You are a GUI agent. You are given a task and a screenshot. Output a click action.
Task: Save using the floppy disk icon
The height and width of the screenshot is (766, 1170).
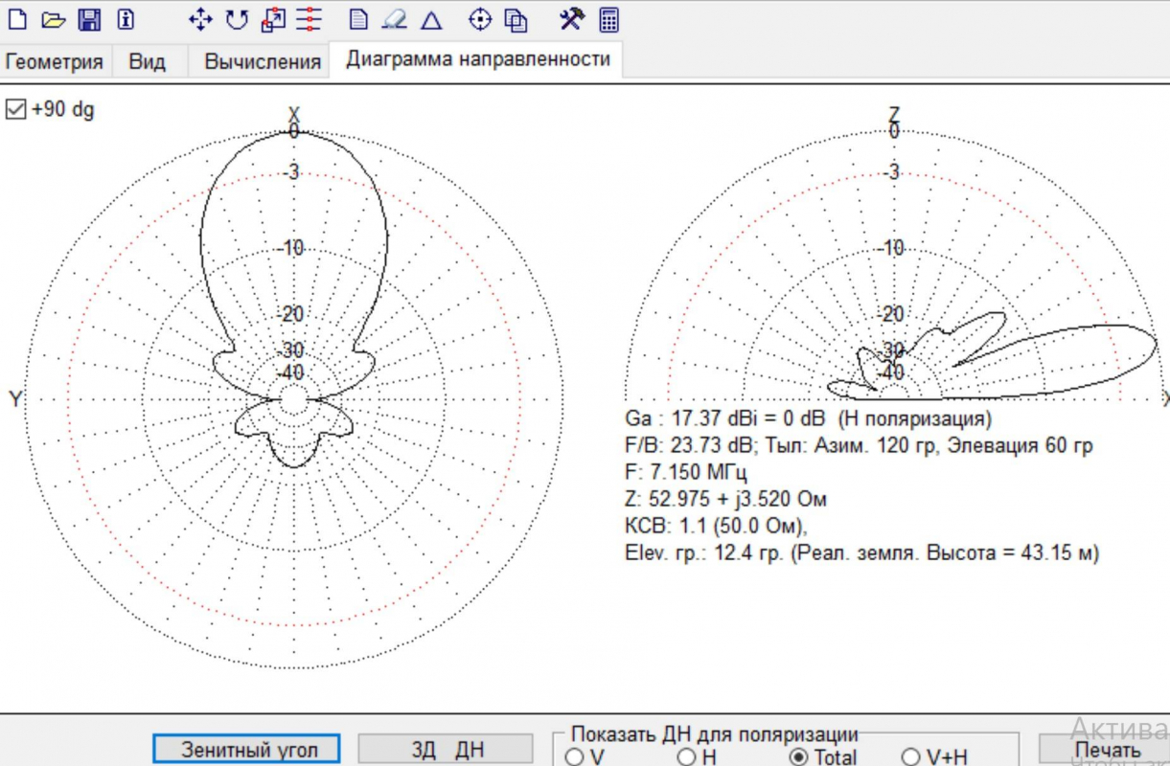point(89,19)
